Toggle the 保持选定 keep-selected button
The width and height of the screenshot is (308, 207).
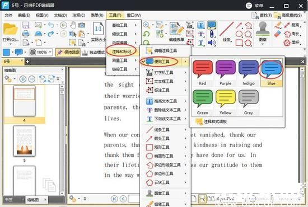coord(68,52)
